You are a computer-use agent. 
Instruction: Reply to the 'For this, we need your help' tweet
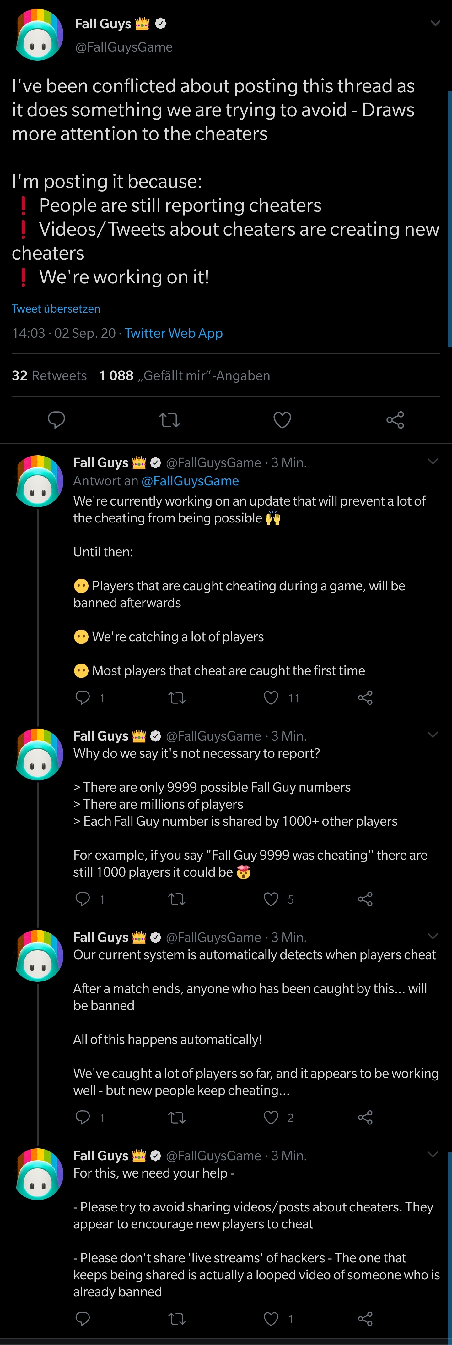[x=83, y=1319]
